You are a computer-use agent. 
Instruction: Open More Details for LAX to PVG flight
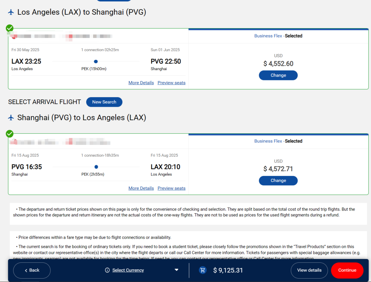pos(141,83)
